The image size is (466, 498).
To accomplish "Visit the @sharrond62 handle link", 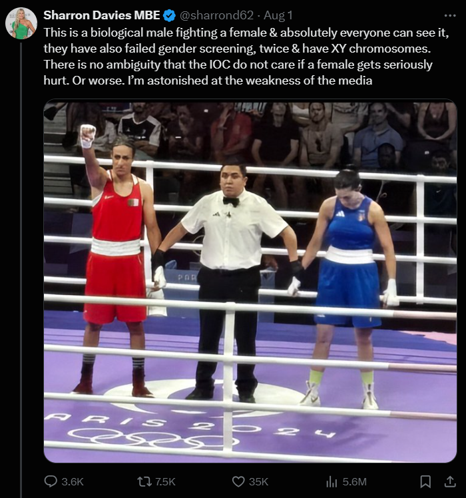I will [x=216, y=15].
